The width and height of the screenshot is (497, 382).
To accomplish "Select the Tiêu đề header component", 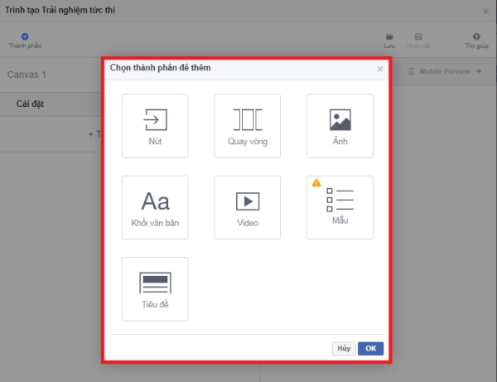I will pos(155,289).
